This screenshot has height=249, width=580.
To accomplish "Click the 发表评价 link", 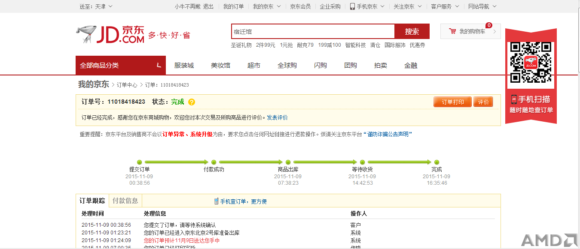I will (277, 117).
